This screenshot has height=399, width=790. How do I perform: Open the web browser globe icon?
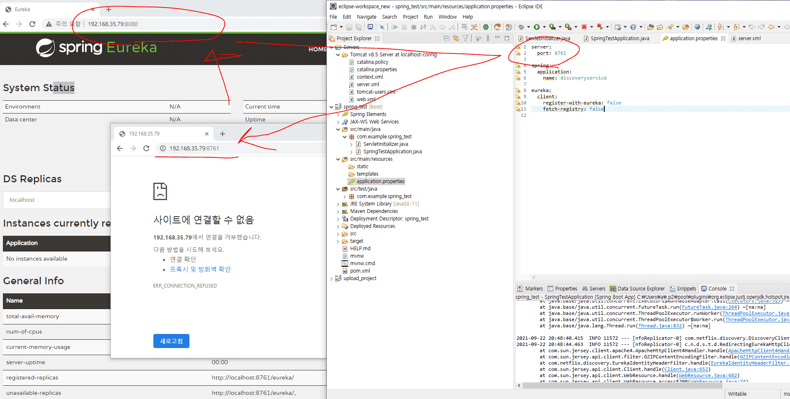tap(697, 27)
